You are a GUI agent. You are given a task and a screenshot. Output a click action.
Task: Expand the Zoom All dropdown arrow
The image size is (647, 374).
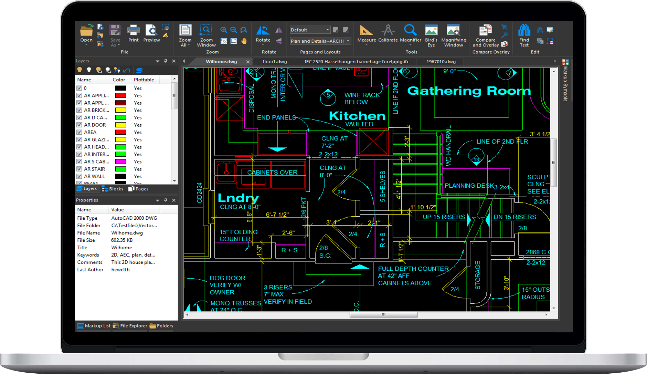click(x=189, y=45)
